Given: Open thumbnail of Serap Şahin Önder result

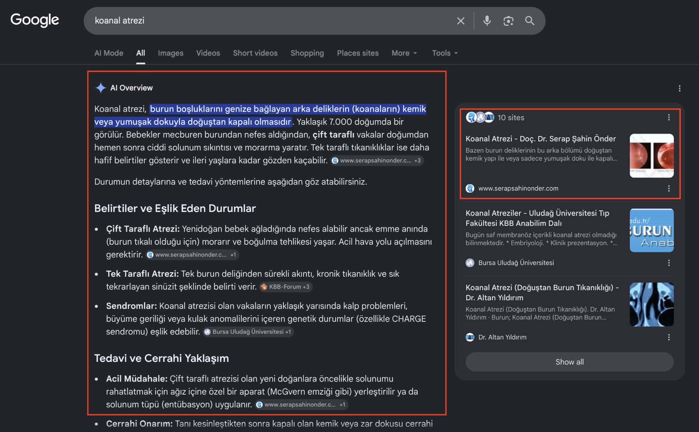Looking at the screenshot, I should (652, 156).
